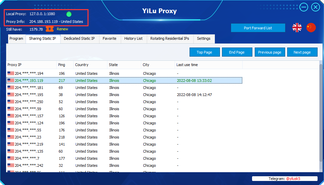Image resolution: width=324 pixels, height=185 pixels.
Task: Click the US flag beside 204.***.***.194
Action: pyautogui.click(x=11, y=73)
